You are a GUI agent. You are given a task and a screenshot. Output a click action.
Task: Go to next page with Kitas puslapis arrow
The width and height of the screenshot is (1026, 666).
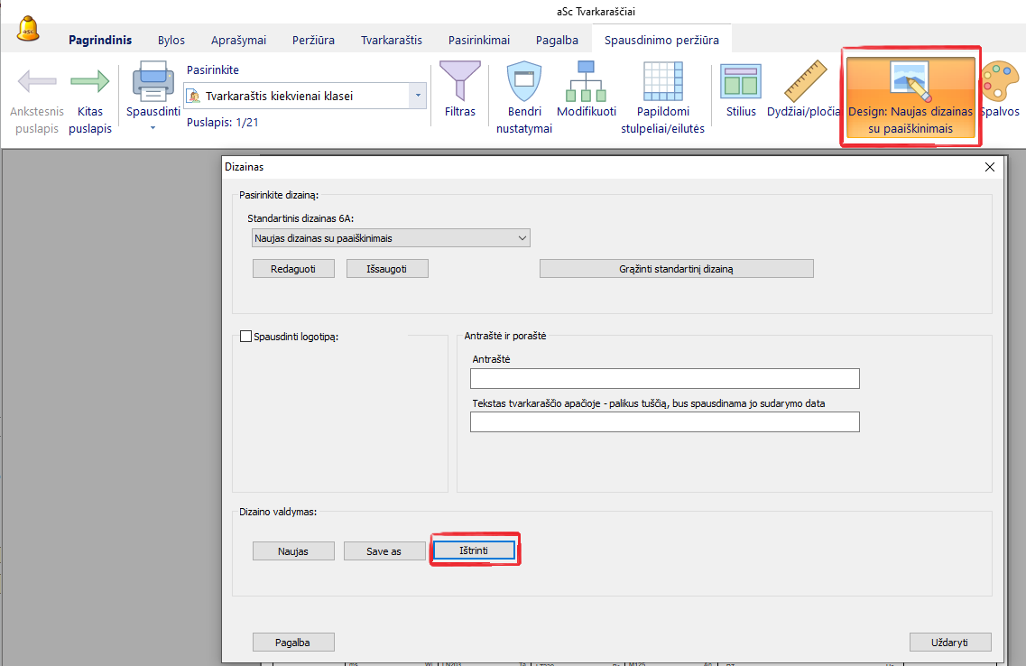point(89,82)
